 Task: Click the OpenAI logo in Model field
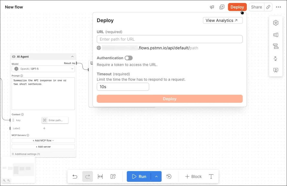tap(16, 69)
